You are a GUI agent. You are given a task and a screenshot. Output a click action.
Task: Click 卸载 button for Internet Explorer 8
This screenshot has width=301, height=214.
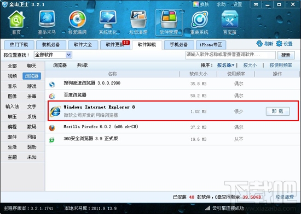tap(278, 111)
